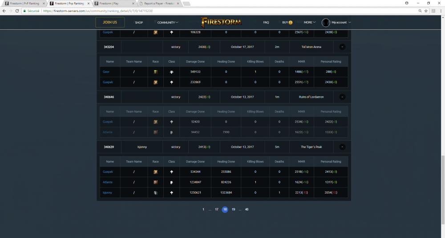The width and height of the screenshot is (445, 238).
Task: Click The Tiger's Peak map cell
Action: [311, 147]
